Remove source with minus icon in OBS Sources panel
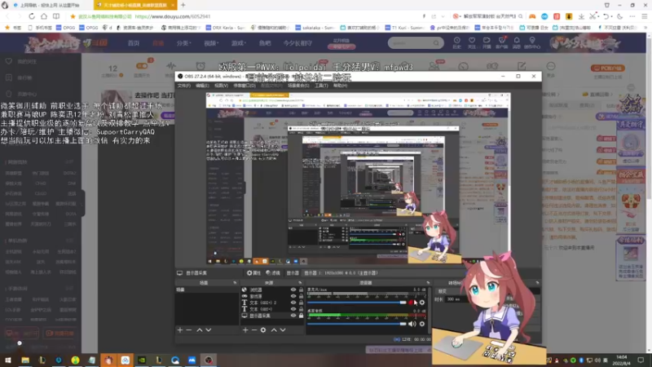Screen dimensions: 652x367 [254, 330]
